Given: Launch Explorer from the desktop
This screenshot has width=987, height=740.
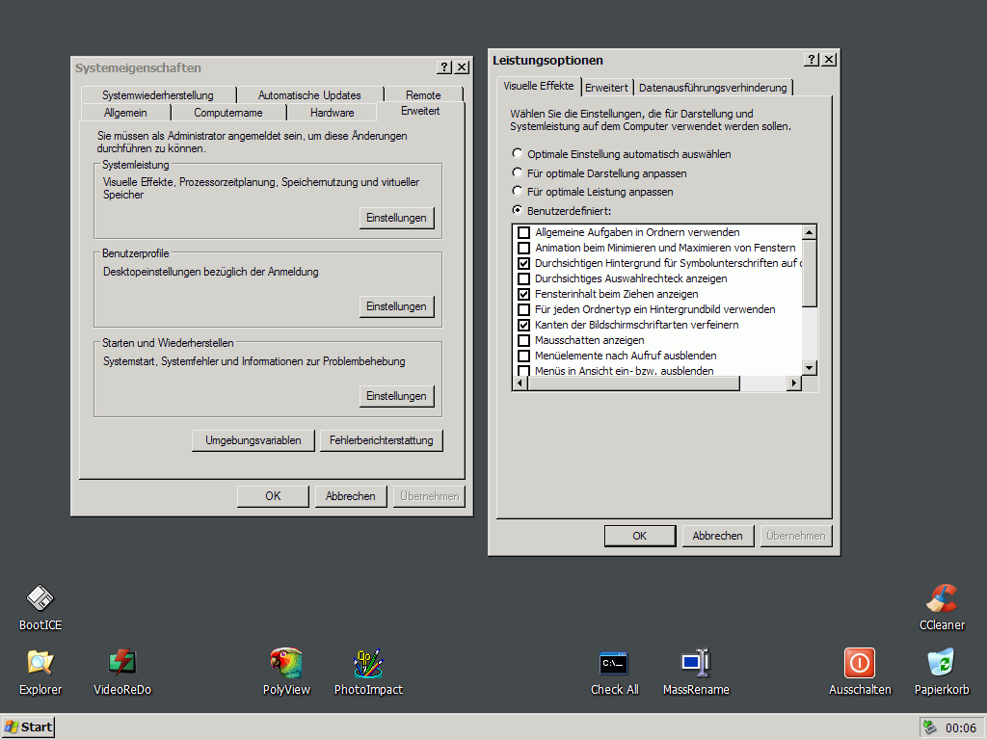Looking at the screenshot, I should tap(40, 663).
